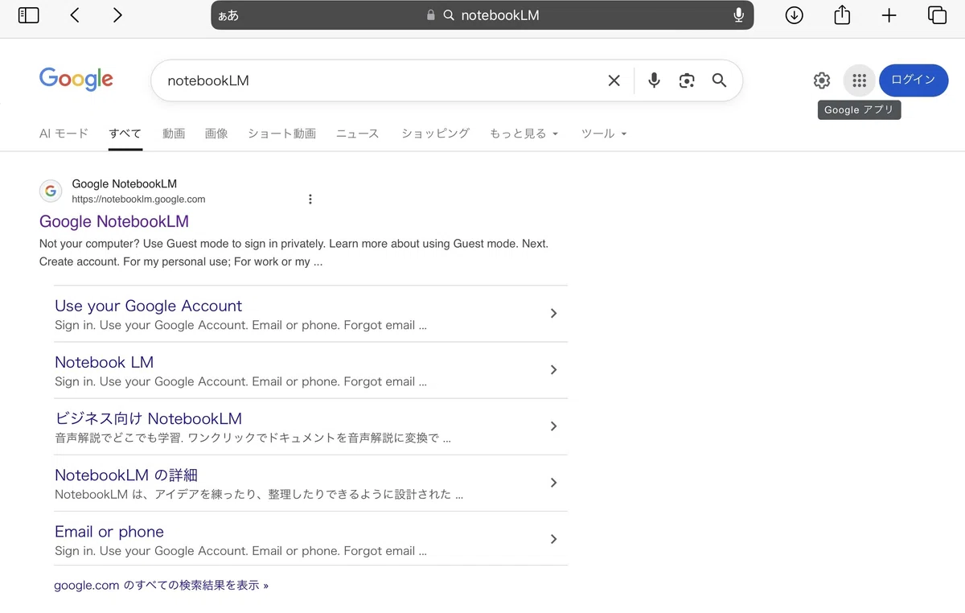
Task: Open the Safari share sheet
Action: (x=842, y=14)
